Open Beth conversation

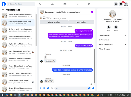point(18,52)
